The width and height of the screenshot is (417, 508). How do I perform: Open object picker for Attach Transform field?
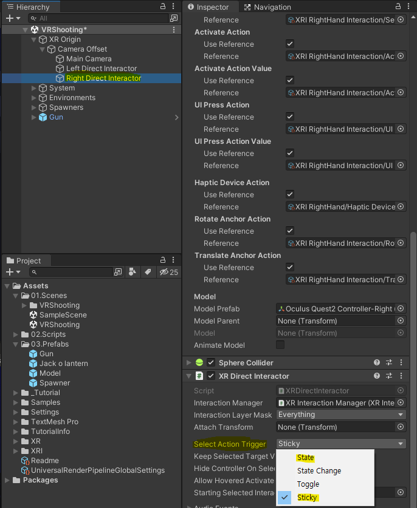pyautogui.click(x=401, y=427)
